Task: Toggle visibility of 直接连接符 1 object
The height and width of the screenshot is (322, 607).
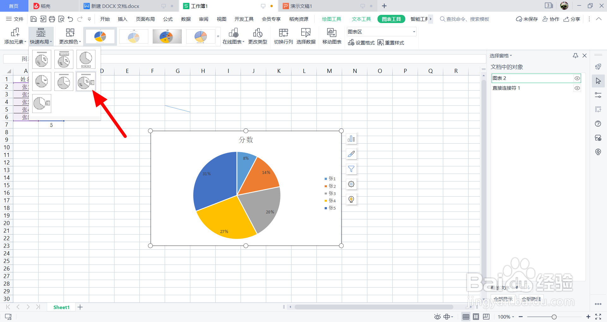Action: click(x=577, y=88)
